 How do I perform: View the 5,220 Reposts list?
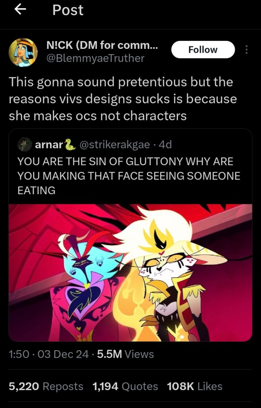[x=46, y=386]
